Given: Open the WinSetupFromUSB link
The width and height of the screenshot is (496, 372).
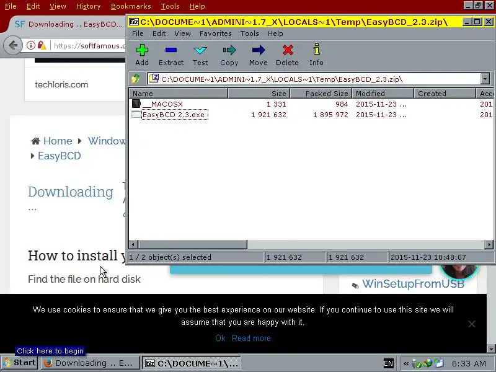Looking at the screenshot, I should [x=413, y=284].
